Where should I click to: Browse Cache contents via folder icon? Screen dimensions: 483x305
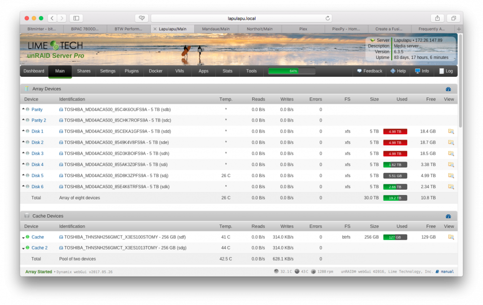451,237
